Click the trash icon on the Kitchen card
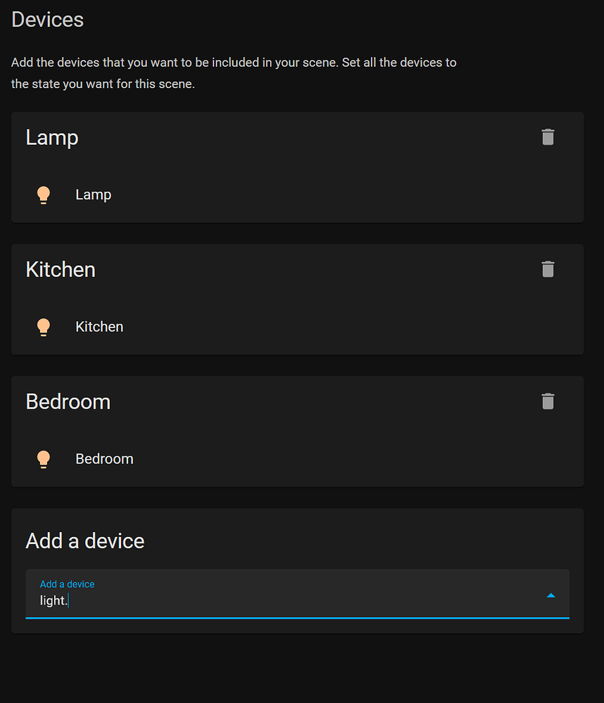Viewport: 604px width, 703px height. click(548, 269)
